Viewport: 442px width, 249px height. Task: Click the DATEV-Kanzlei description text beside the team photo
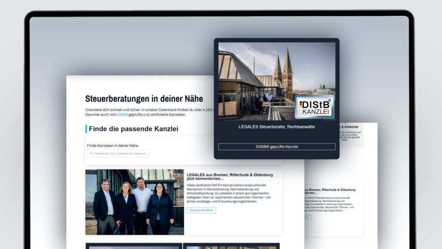tap(229, 194)
